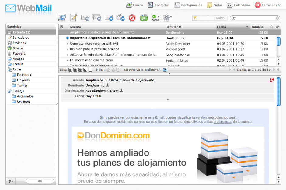
Task: Click the preview pane scrollbar thumb
Action: (x=278, y=91)
